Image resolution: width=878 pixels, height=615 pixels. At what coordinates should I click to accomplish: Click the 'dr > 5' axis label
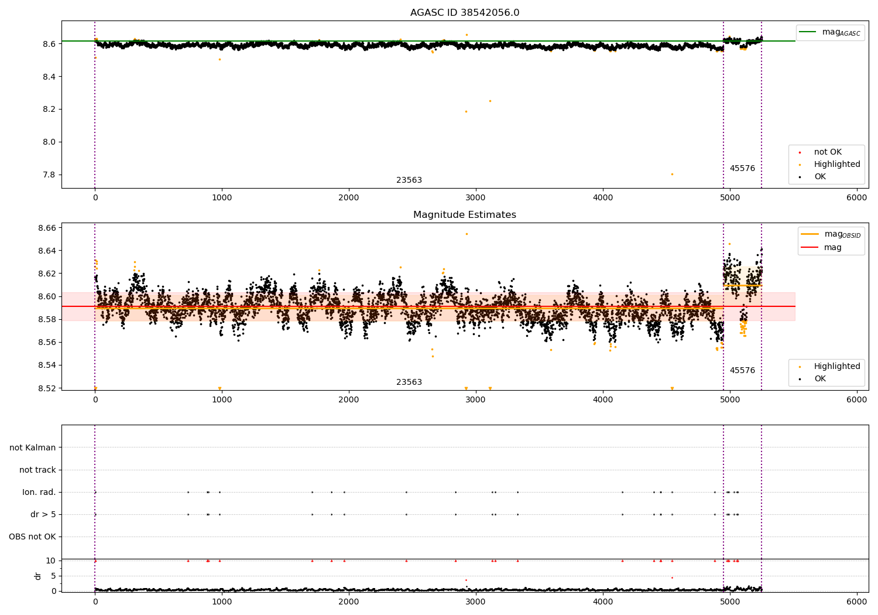point(43,514)
